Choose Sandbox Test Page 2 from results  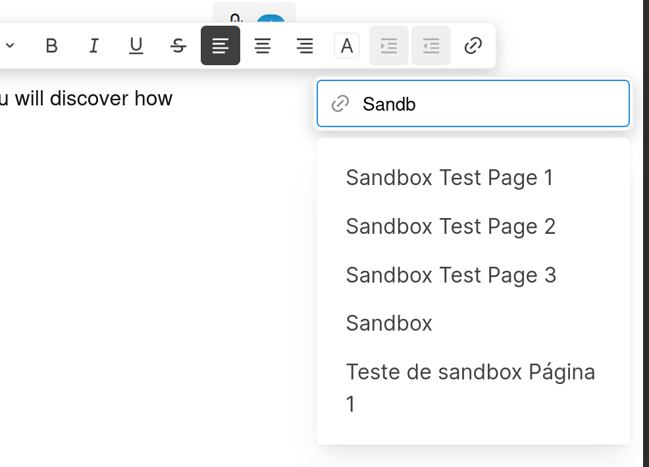point(451,226)
